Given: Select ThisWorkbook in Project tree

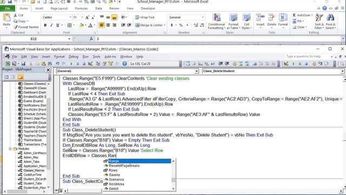Looking at the screenshot, I should point(32,140).
